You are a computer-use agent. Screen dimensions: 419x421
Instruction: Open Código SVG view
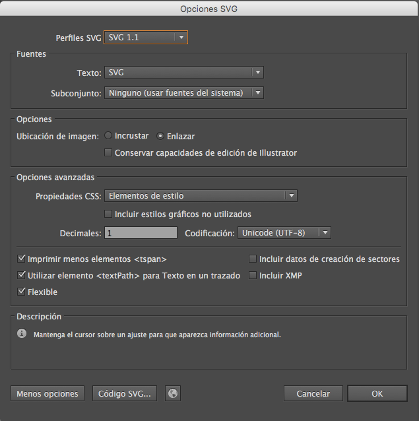tap(125, 393)
